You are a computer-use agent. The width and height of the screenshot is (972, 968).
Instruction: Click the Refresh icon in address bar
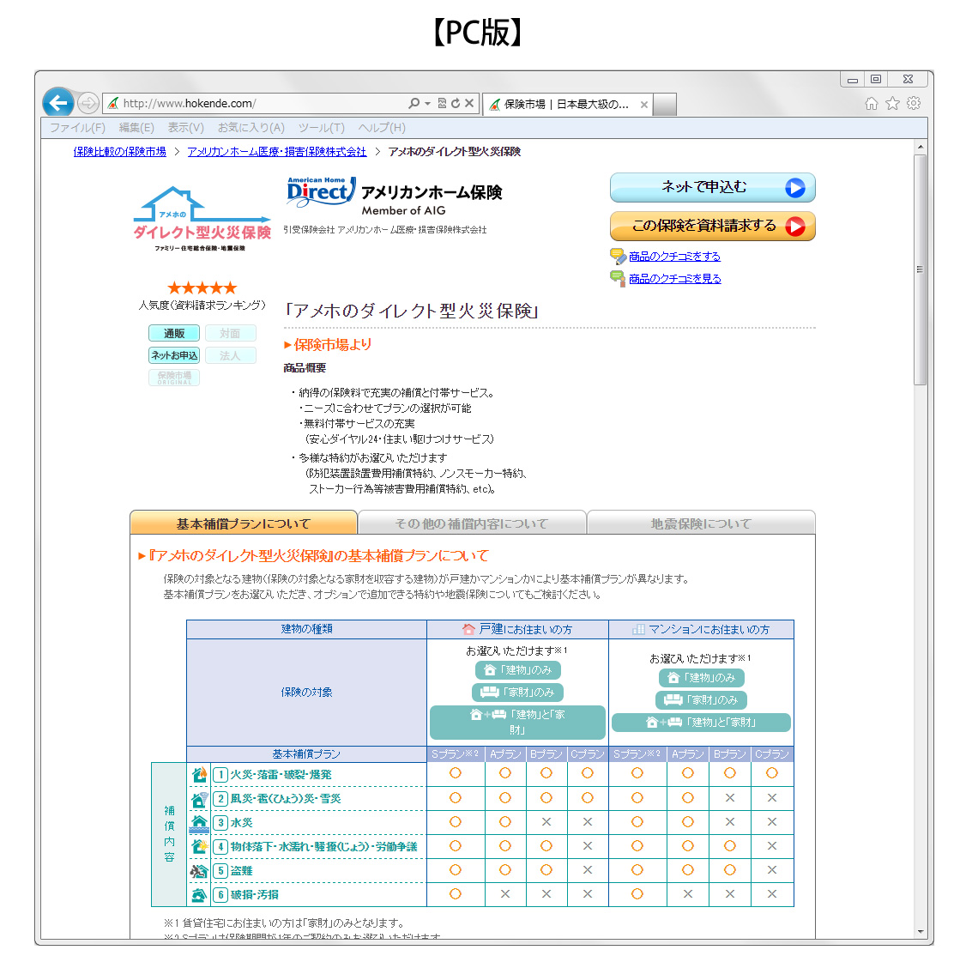click(456, 103)
